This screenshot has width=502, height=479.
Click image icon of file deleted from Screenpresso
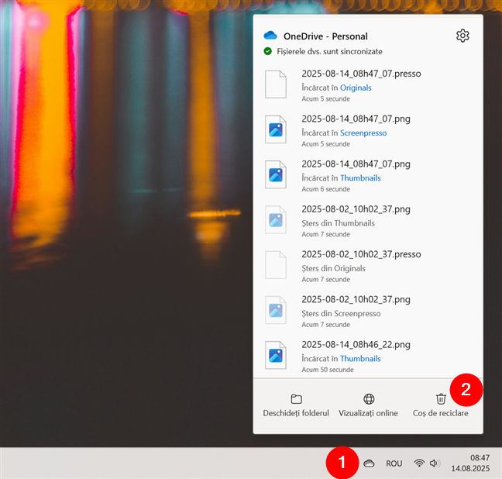click(x=276, y=310)
